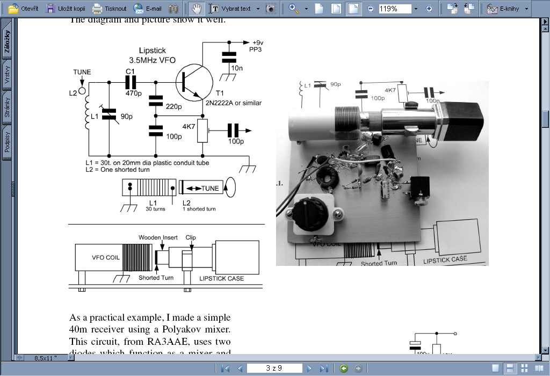550x376 pixels.
Task: Go to previous view green arrow
Action: click(344, 368)
